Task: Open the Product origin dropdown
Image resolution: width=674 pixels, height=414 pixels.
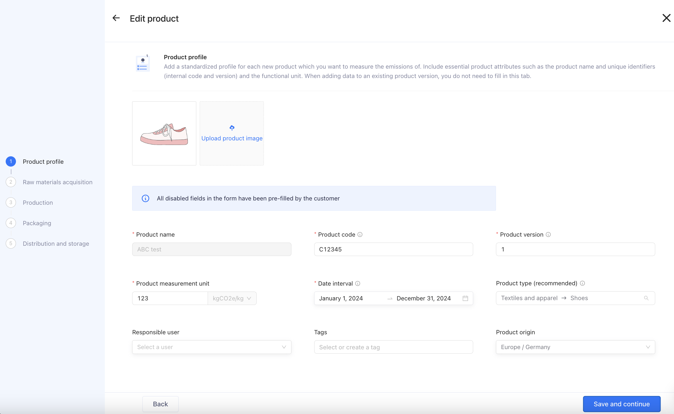Action: [x=575, y=347]
